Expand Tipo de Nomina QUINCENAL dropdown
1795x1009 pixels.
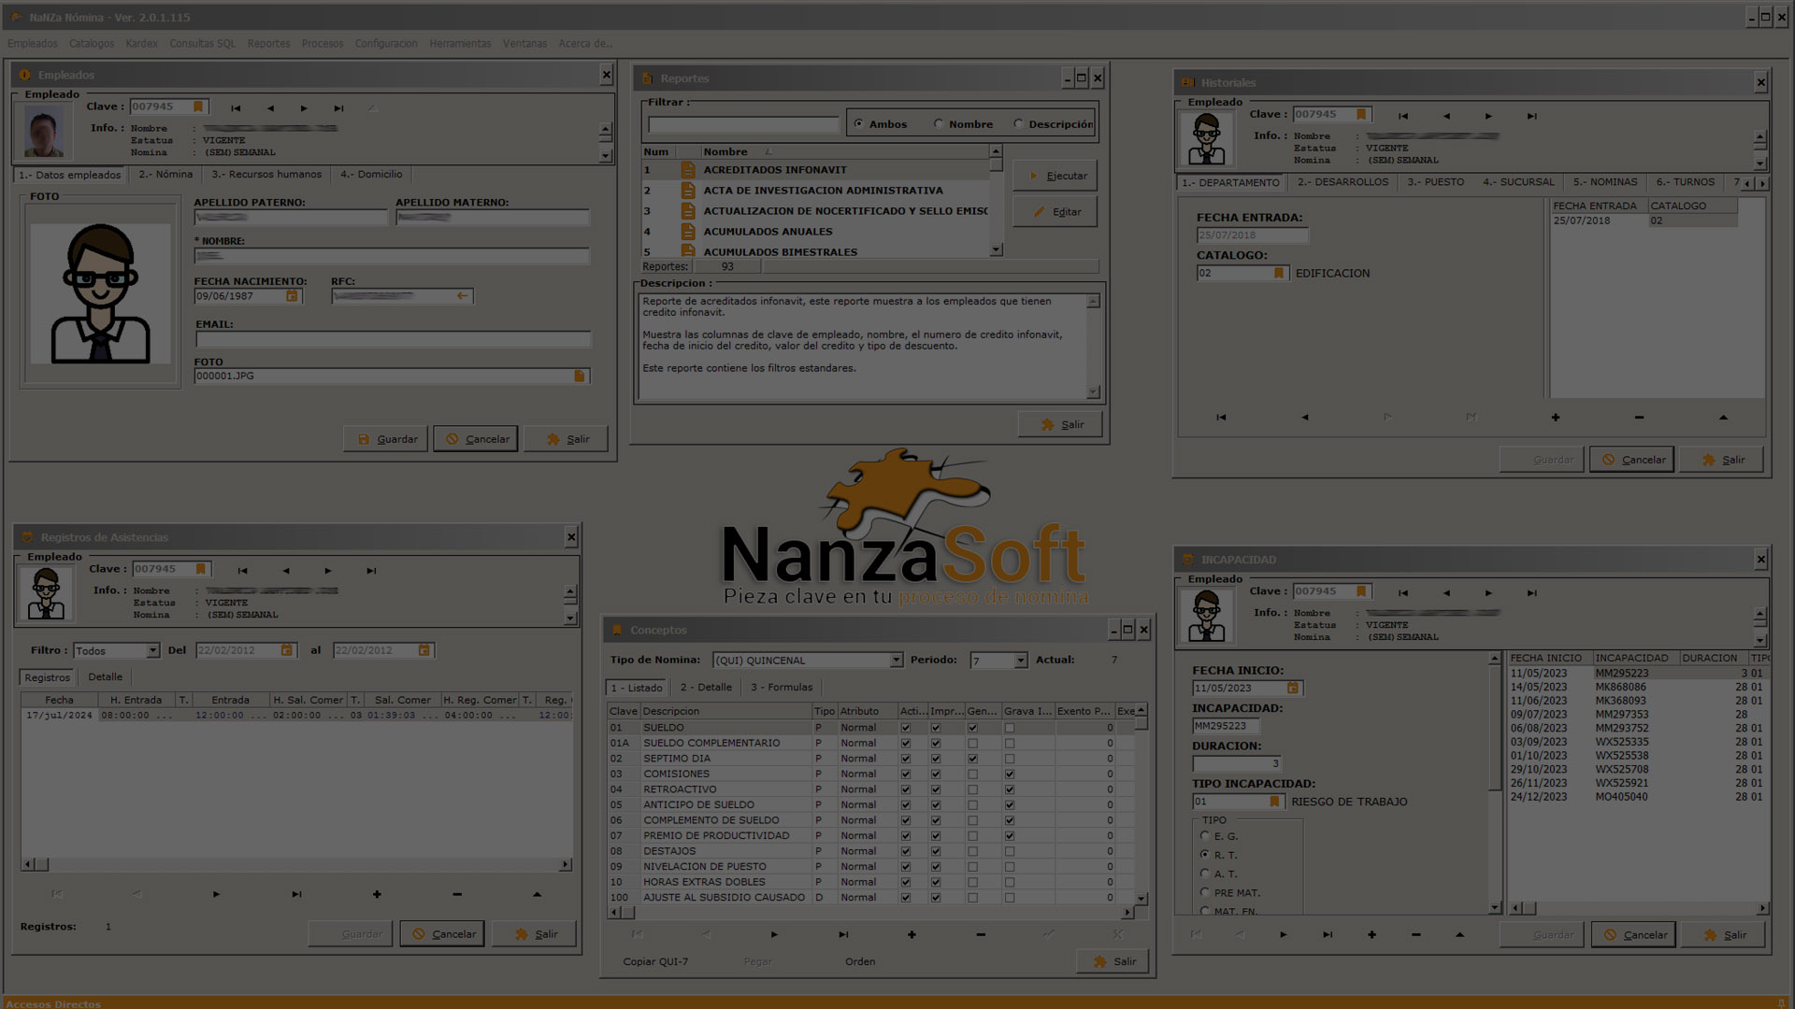click(x=896, y=661)
